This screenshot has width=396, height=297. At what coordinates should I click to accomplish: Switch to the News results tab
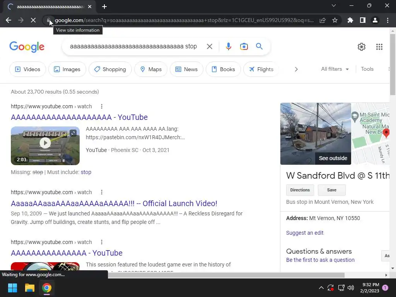click(x=186, y=69)
